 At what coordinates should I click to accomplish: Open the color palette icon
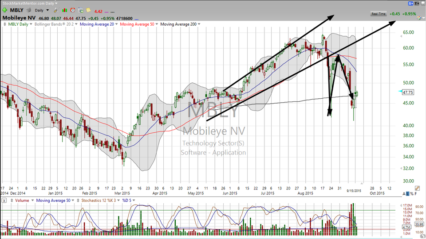[419, 18]
